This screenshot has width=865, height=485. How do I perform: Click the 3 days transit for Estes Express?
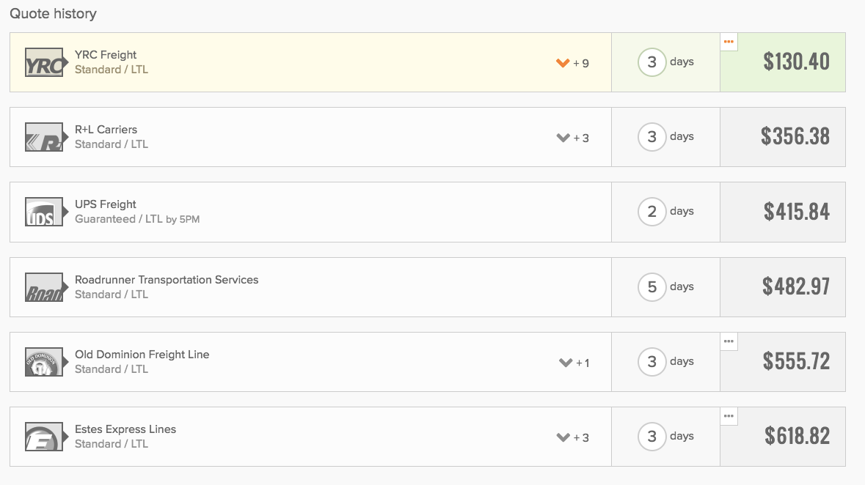point(666,437)
